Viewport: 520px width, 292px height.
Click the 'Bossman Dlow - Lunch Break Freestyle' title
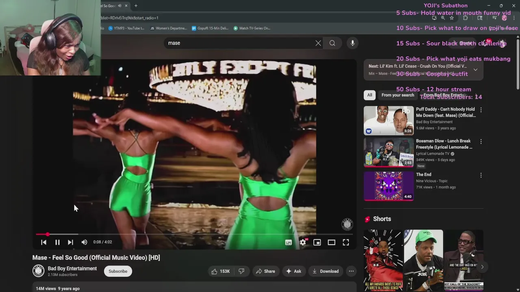point(444,144)
